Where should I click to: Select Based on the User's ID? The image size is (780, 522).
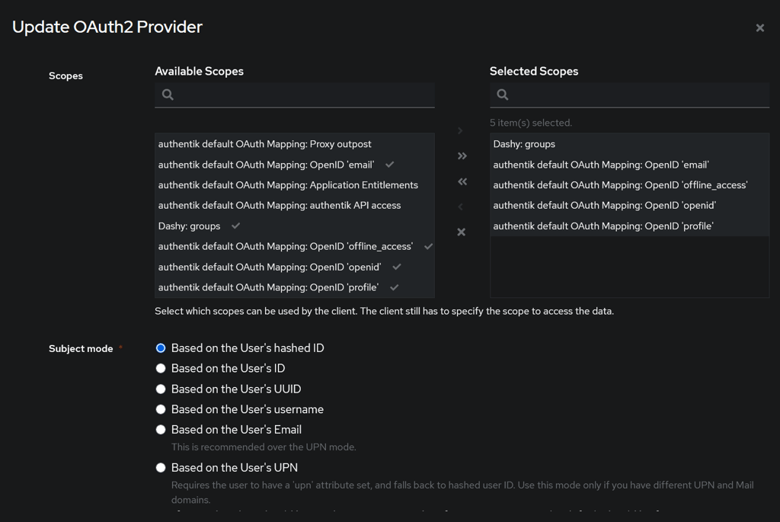click(x=161, y=368)
